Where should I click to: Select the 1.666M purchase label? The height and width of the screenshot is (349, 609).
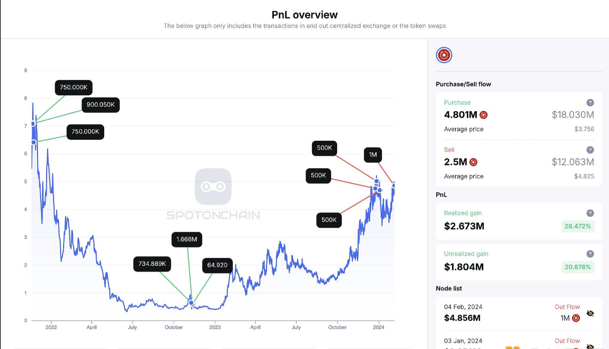[187, 240]
